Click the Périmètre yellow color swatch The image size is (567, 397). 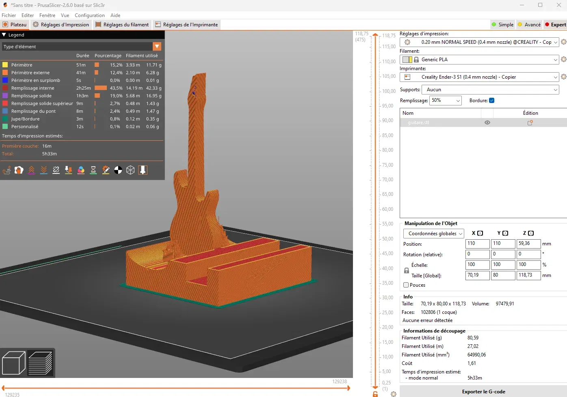(5, 65)
